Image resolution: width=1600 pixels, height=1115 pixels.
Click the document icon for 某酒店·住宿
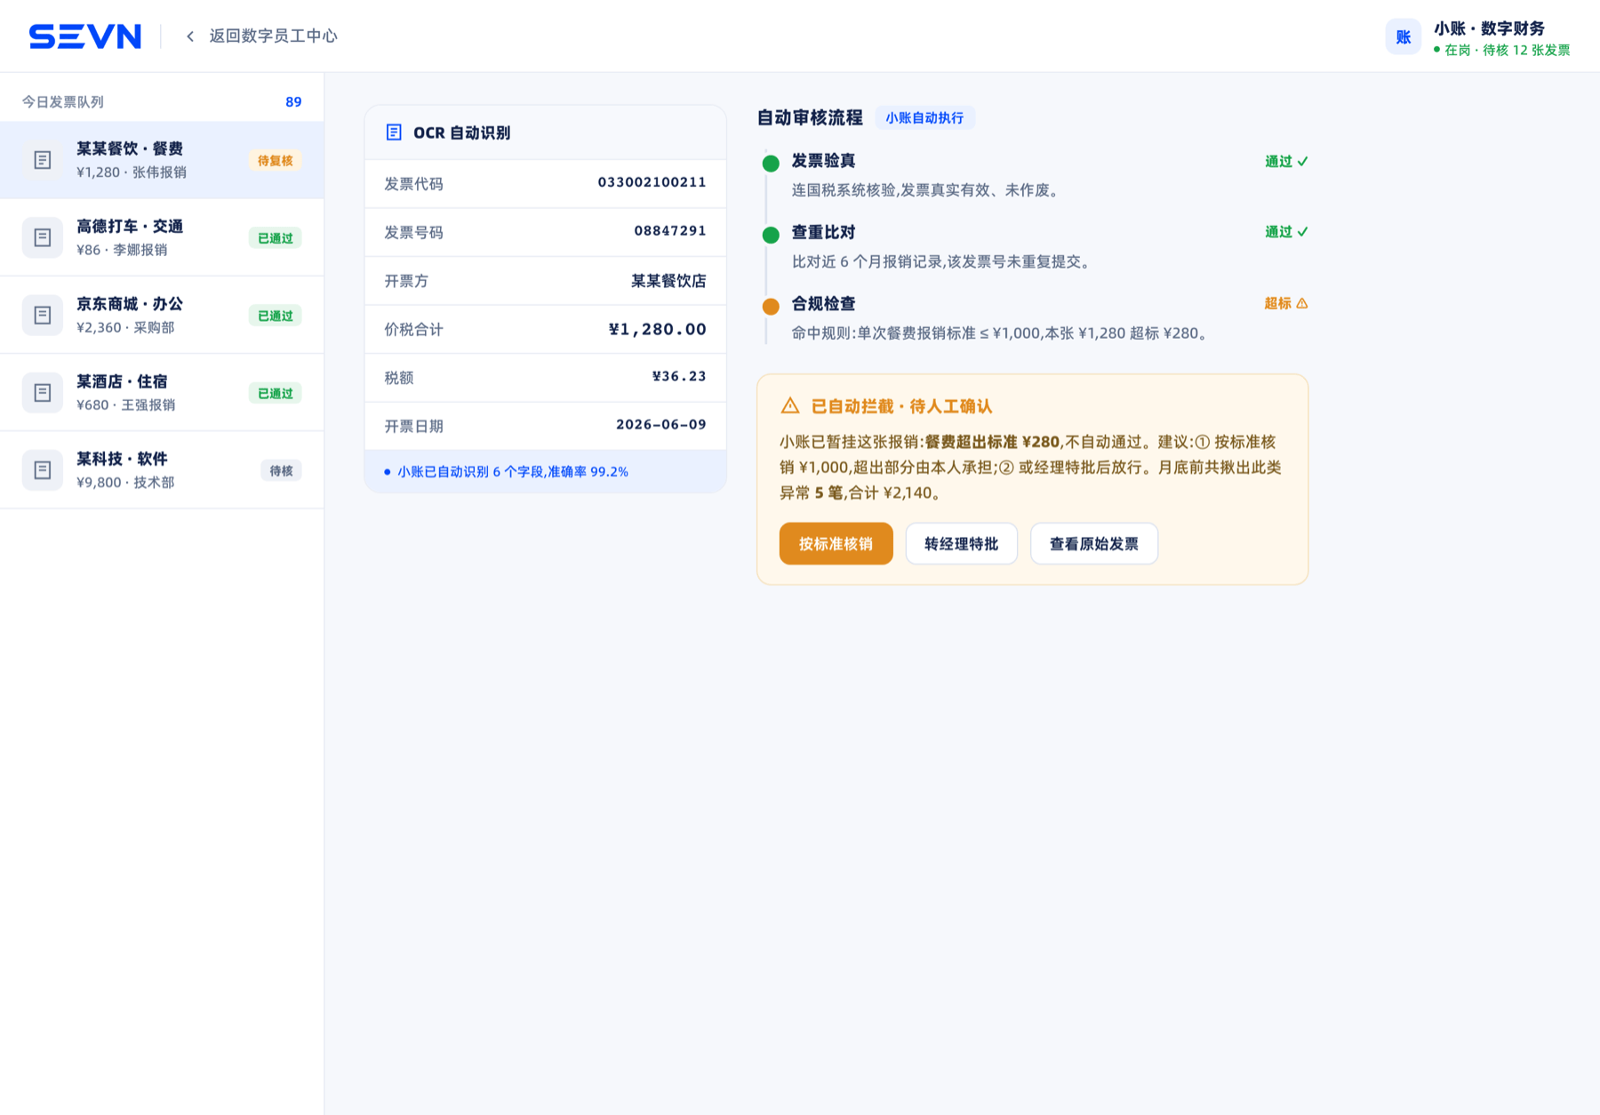pyautogui.click(x=43, y=392)
